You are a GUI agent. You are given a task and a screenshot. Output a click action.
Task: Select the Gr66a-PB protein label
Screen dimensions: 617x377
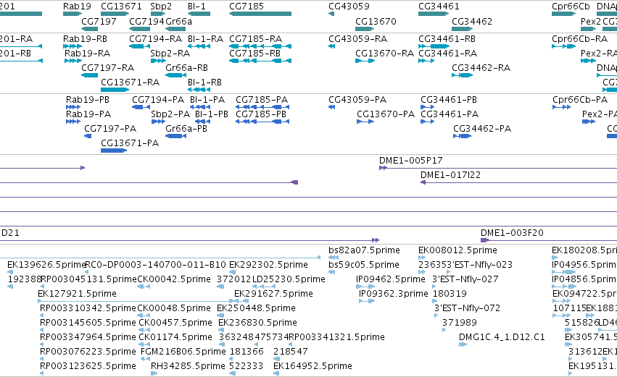[x=186, y=129]
